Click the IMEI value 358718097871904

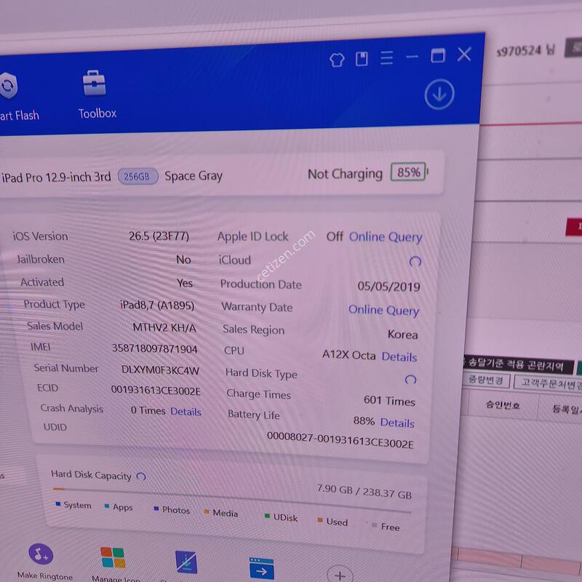(x=154, y=348)
